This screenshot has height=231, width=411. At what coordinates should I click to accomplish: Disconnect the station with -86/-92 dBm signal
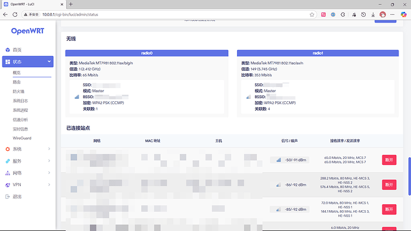coord(389,185)
